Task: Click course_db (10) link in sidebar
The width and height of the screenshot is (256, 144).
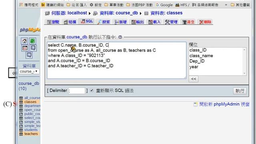Action: 29,86
